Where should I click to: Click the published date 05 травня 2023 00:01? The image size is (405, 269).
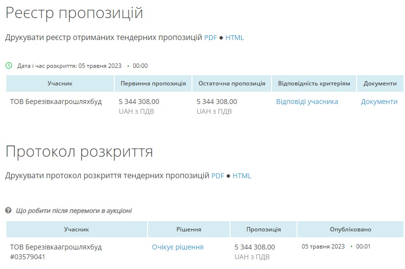click(336, 247)
